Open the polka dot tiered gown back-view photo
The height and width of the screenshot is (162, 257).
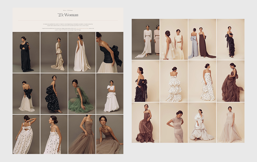pos(174,81)
